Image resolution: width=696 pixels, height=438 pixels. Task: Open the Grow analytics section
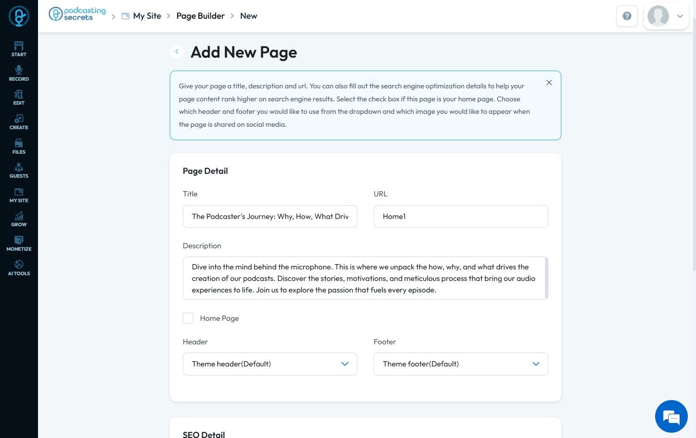(x=19, y=219)
